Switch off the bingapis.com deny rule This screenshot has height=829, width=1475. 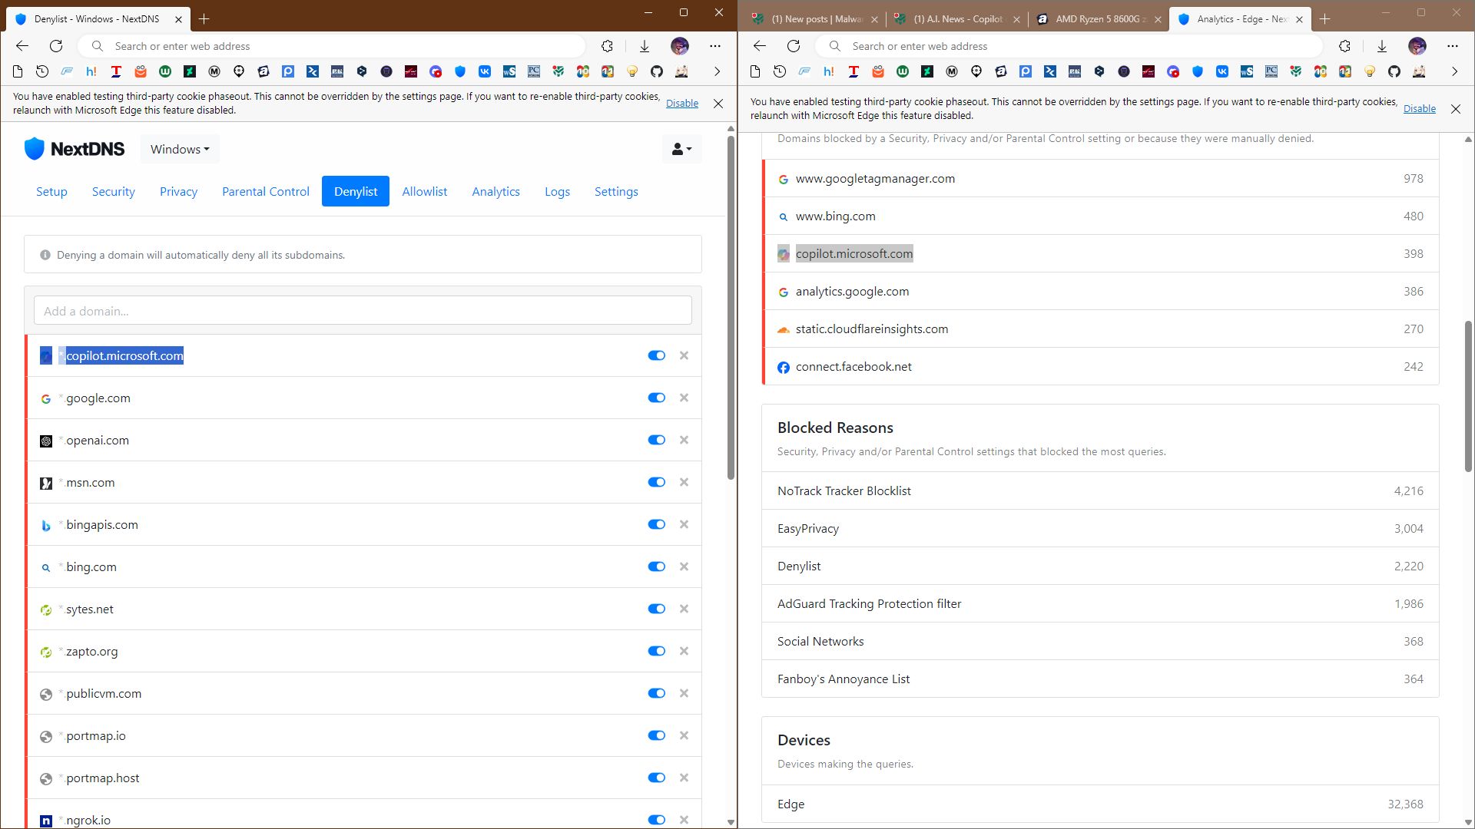656,524
